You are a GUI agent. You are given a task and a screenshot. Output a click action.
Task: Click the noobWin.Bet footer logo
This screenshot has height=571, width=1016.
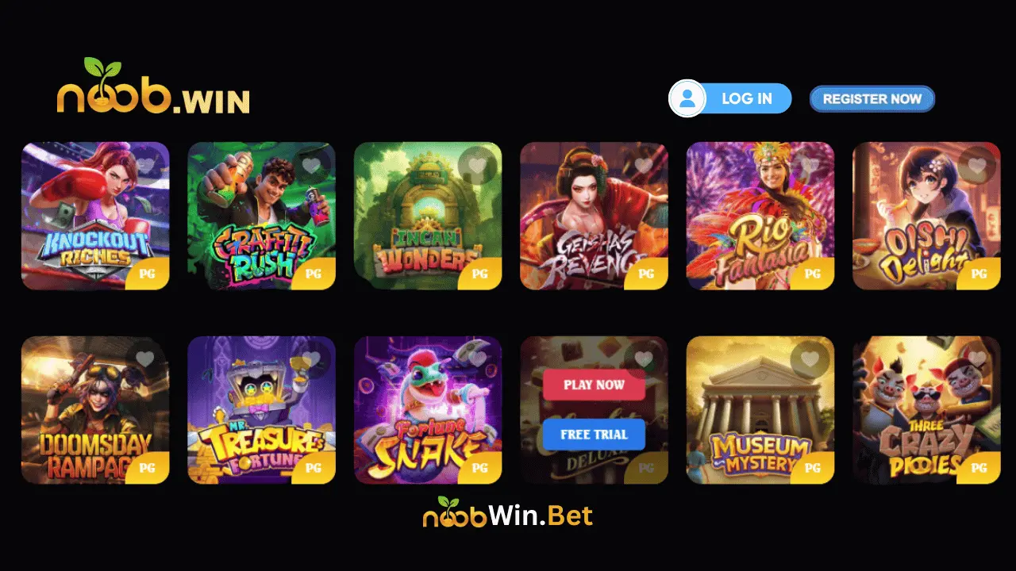click(508, 513)
